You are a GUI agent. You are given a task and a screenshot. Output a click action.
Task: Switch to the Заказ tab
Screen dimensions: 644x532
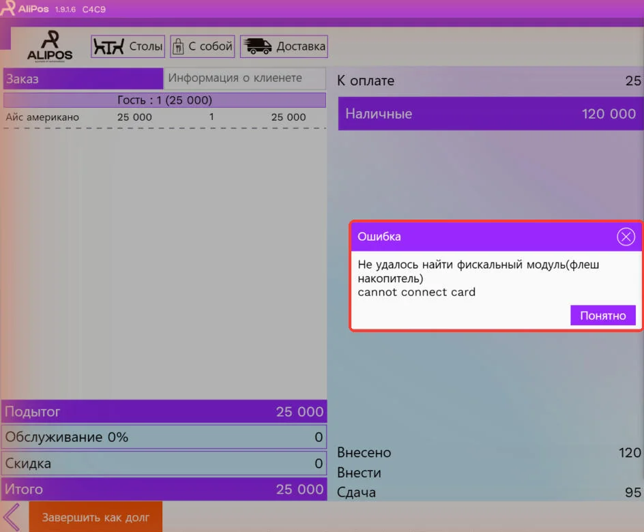83,79
